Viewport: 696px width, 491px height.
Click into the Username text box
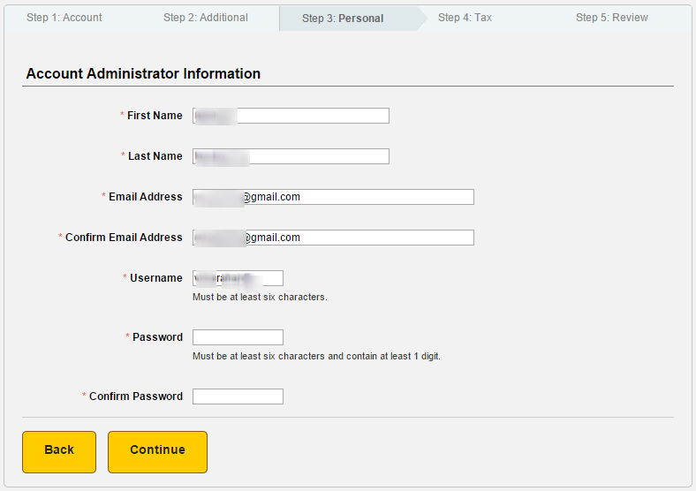pyautogui.click(x=238, y=278)
